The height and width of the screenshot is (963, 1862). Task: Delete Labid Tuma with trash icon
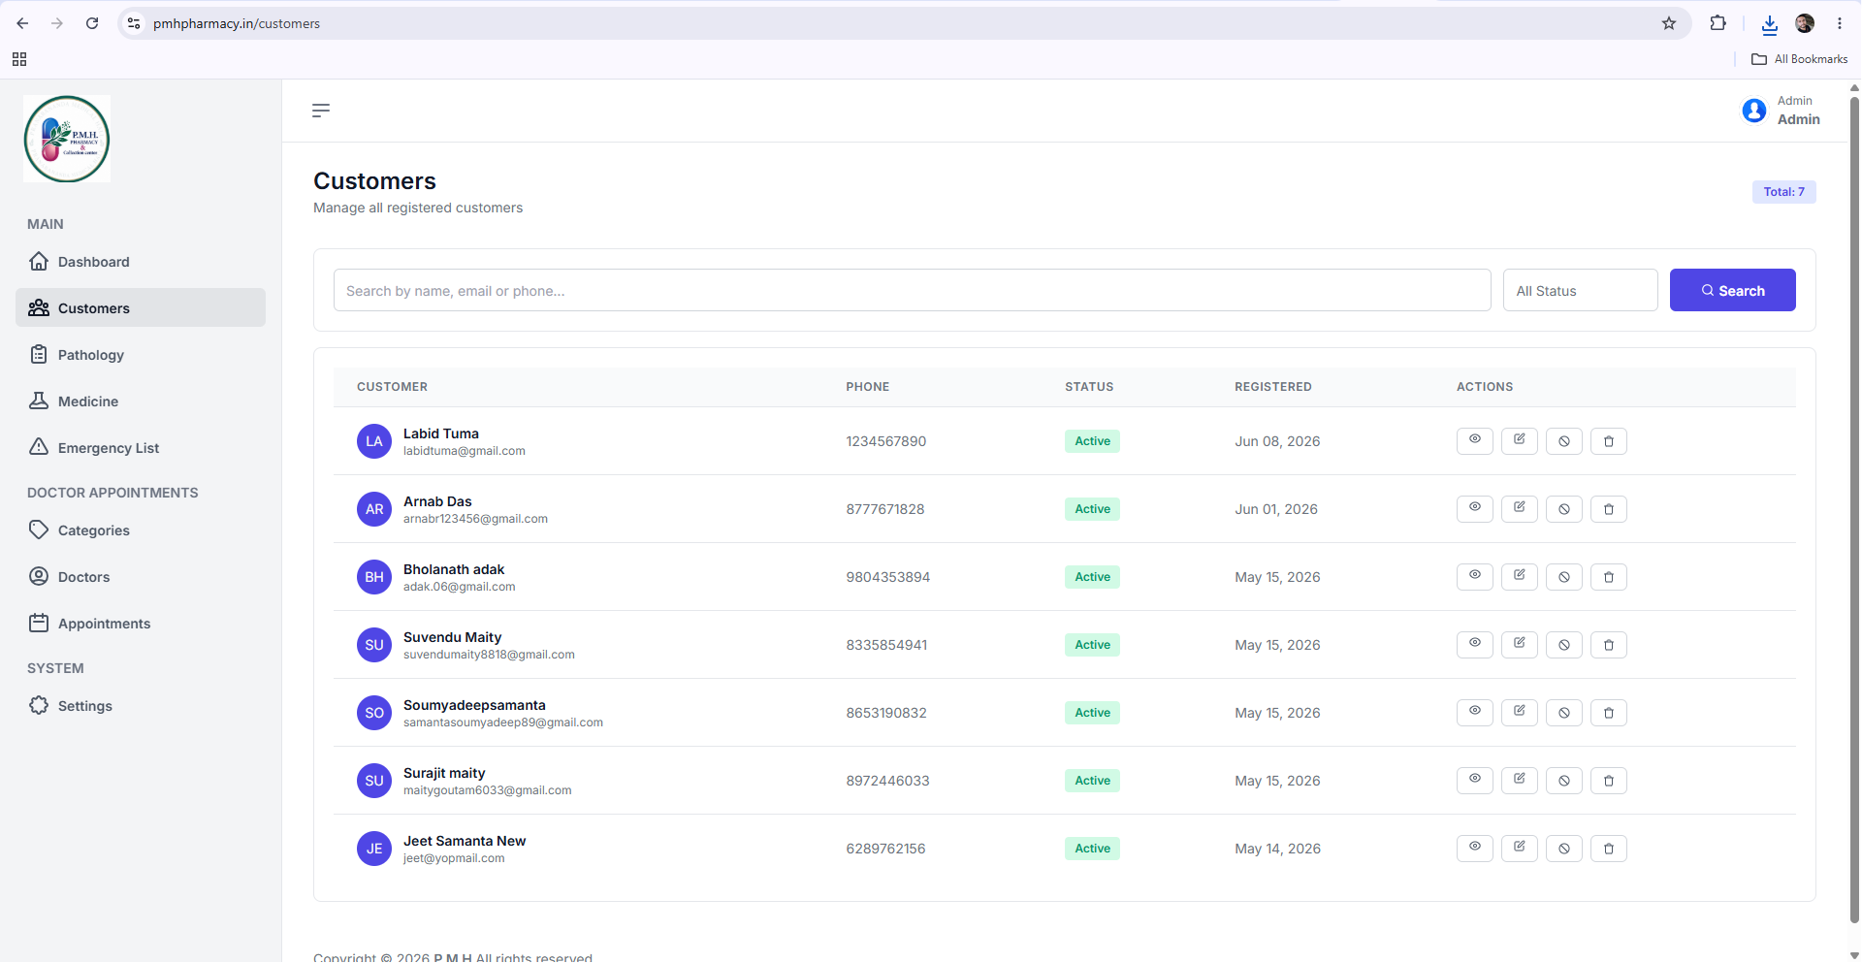click(1609, 441)
